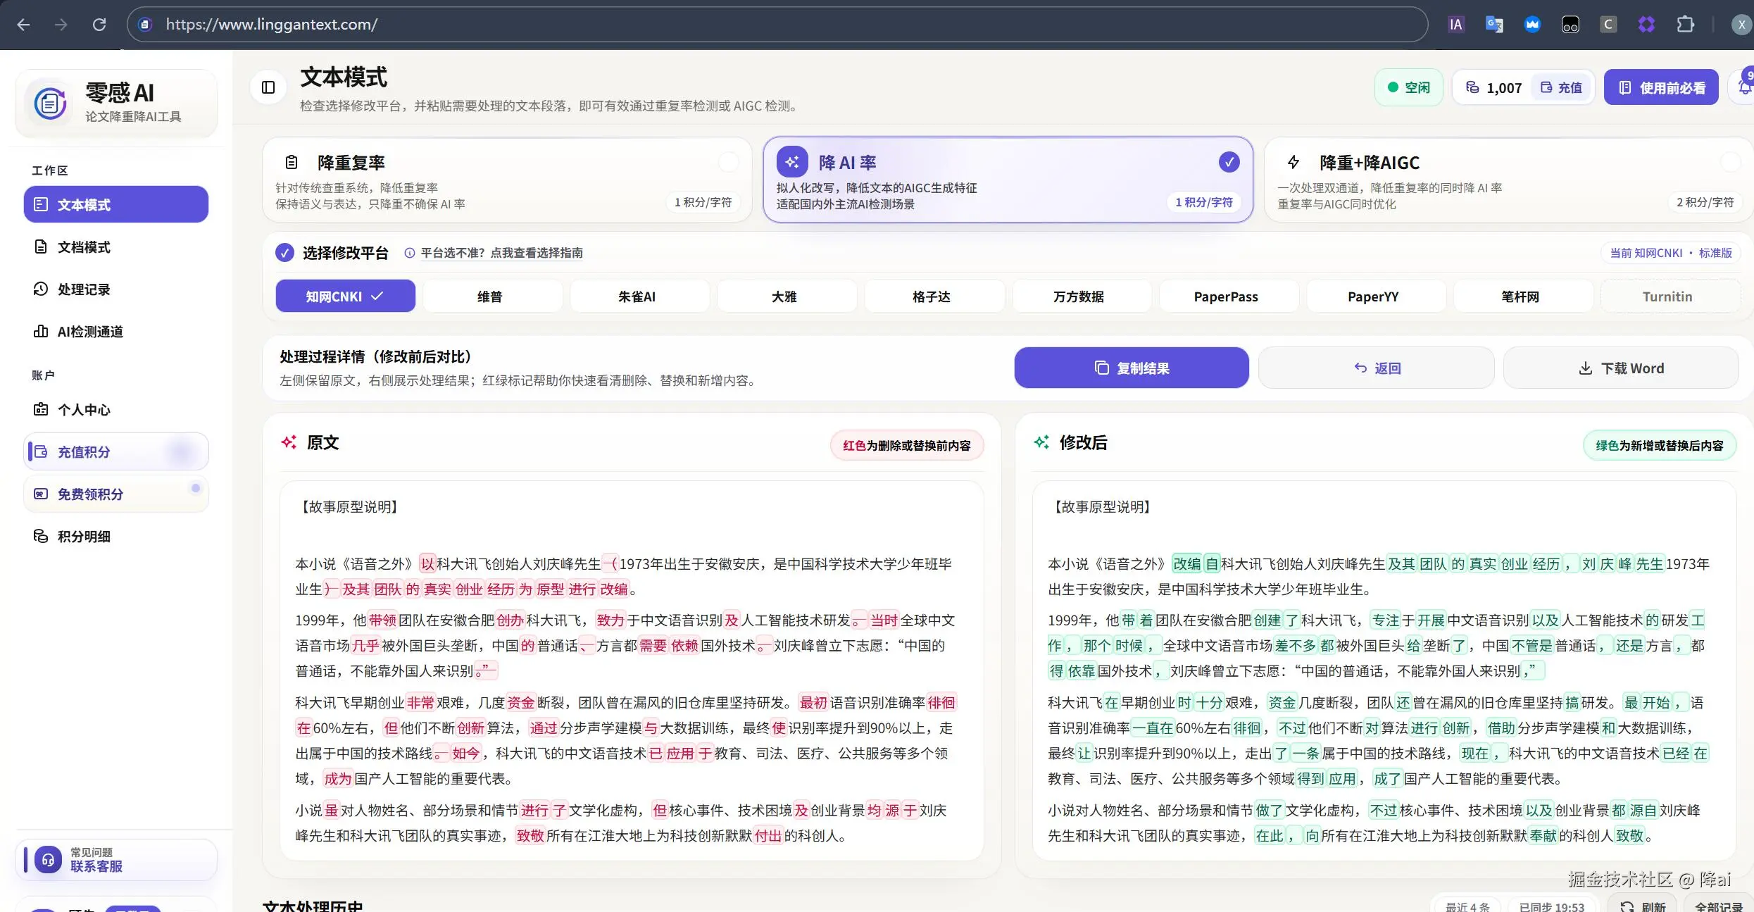This screenshot has height=912, width=1754.
Task: Click the 绿色为新增或替换后内容 legend badge
Action: [1659, 445]
